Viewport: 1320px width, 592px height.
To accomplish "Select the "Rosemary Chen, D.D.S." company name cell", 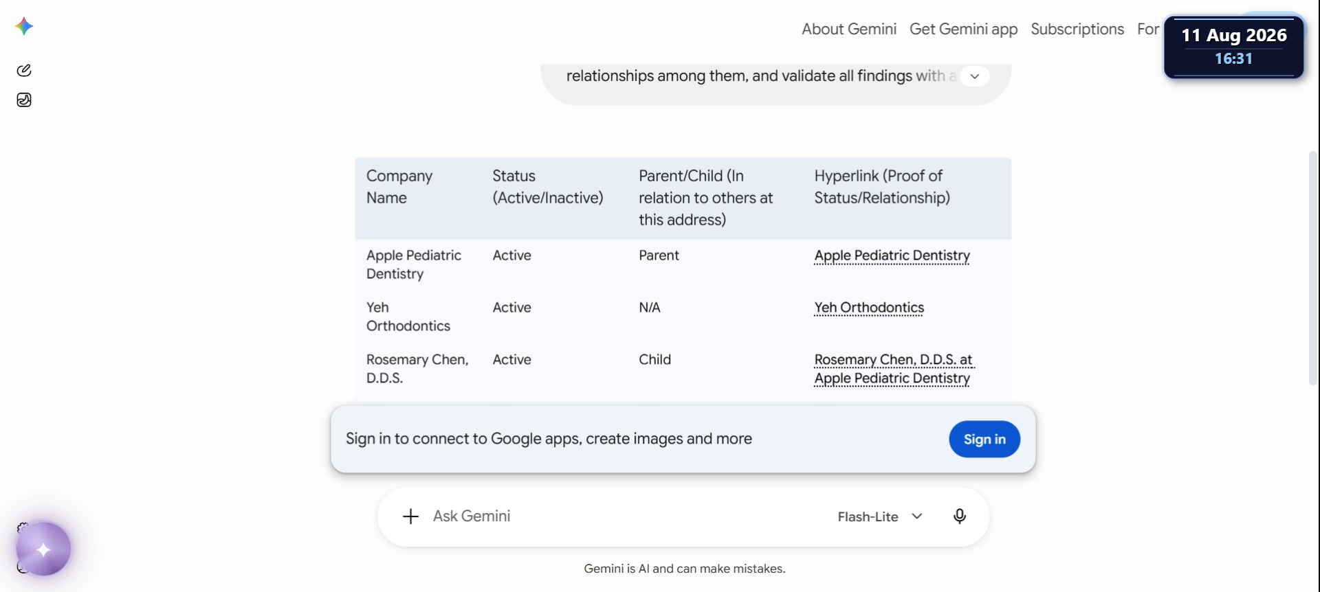I will [x=417, y=369].
